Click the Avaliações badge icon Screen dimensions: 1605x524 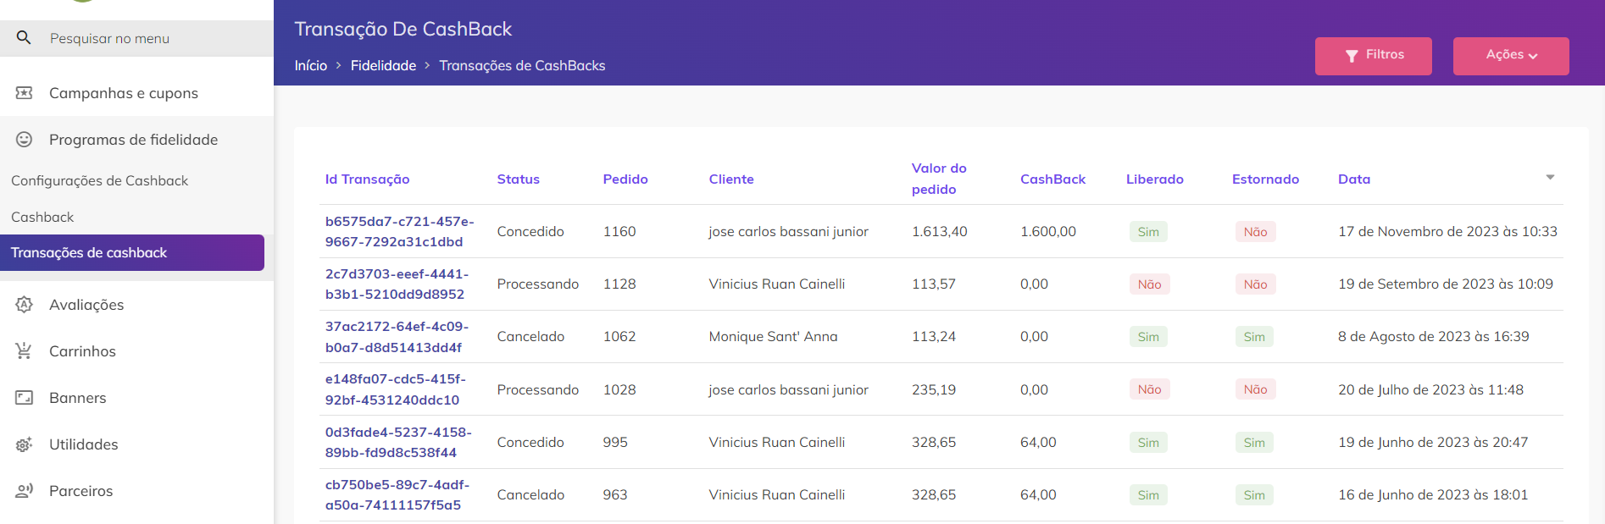(x=24, y=305)
